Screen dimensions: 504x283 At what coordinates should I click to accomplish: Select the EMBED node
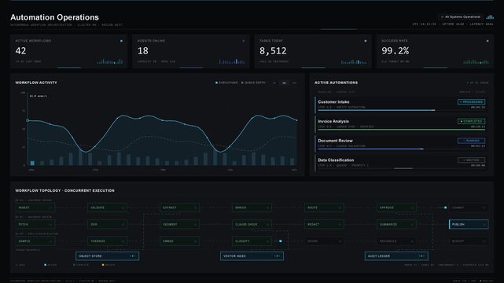[179, 241]
